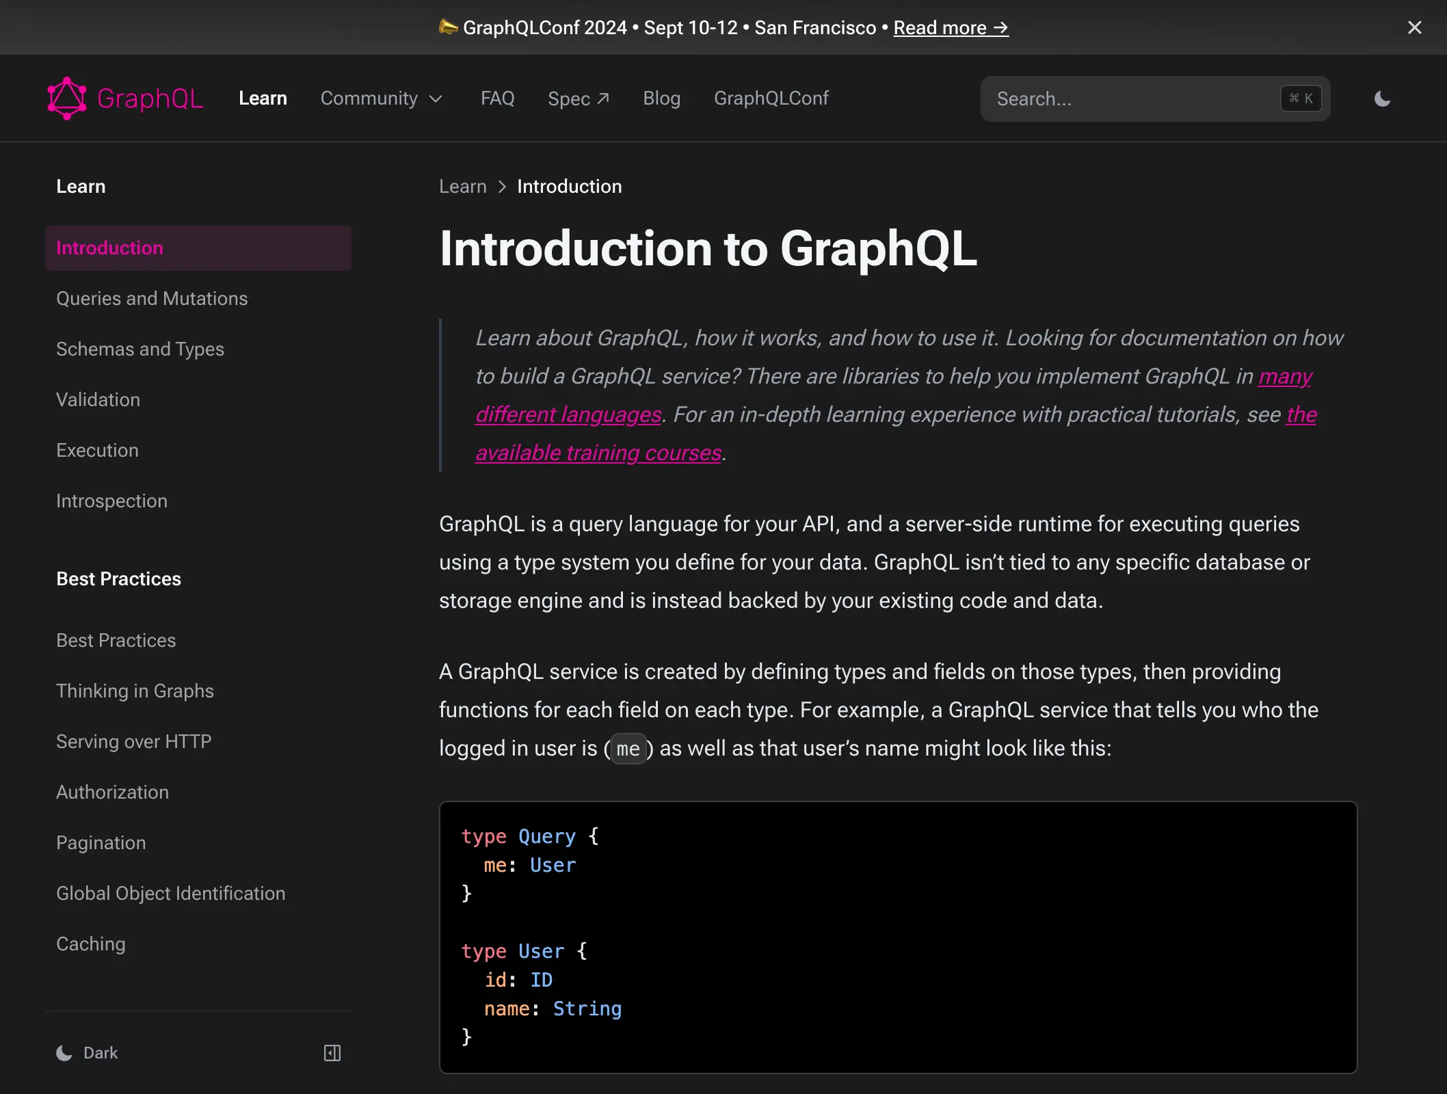
Task: Dismiss the GraphQLConf banner with the X
Action: (x=1414, y=27)
